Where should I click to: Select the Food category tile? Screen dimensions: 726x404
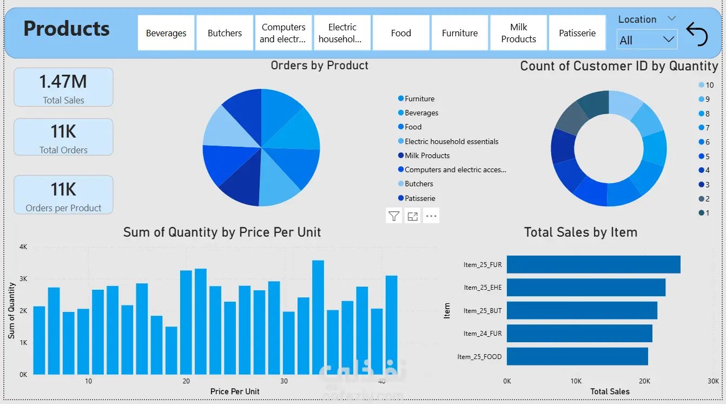click(401, 33)
